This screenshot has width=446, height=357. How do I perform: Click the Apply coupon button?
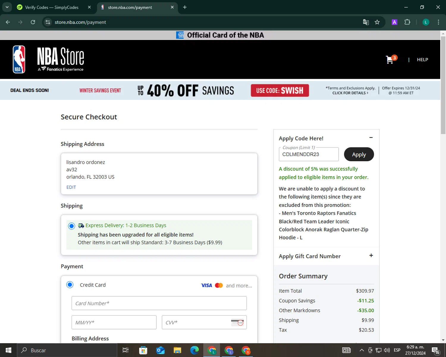359,154
